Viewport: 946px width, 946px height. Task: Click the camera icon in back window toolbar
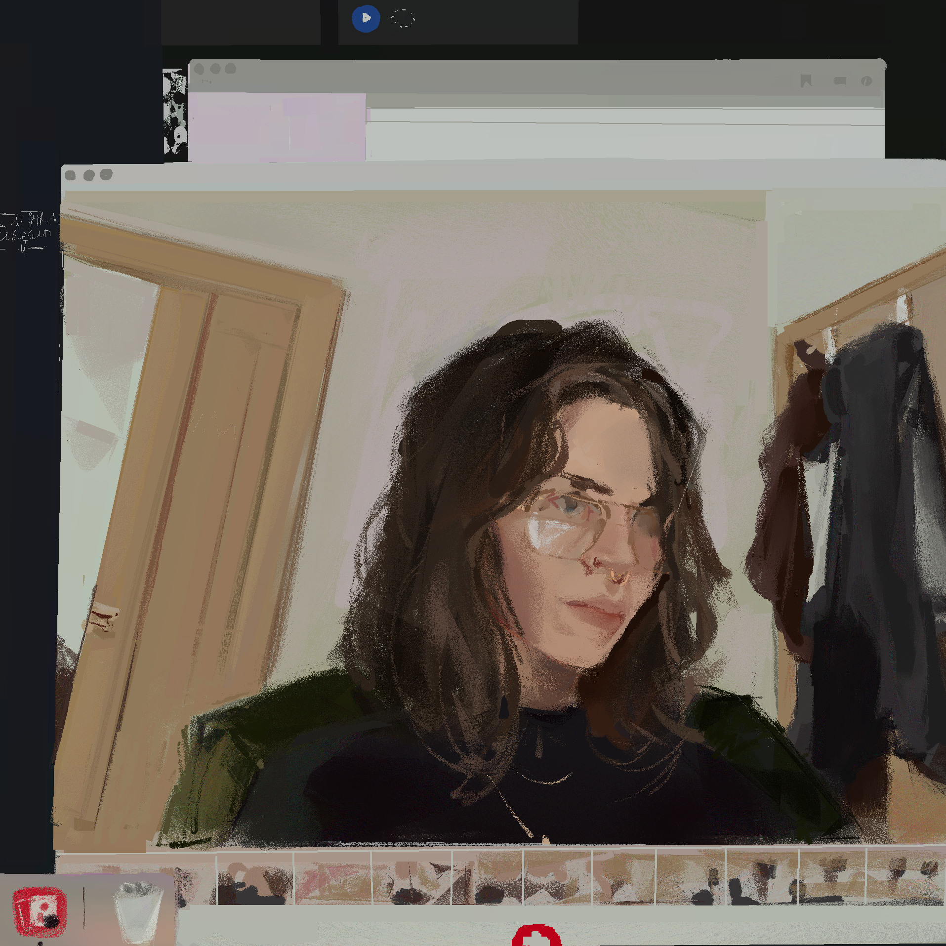[x=839, y=81]
